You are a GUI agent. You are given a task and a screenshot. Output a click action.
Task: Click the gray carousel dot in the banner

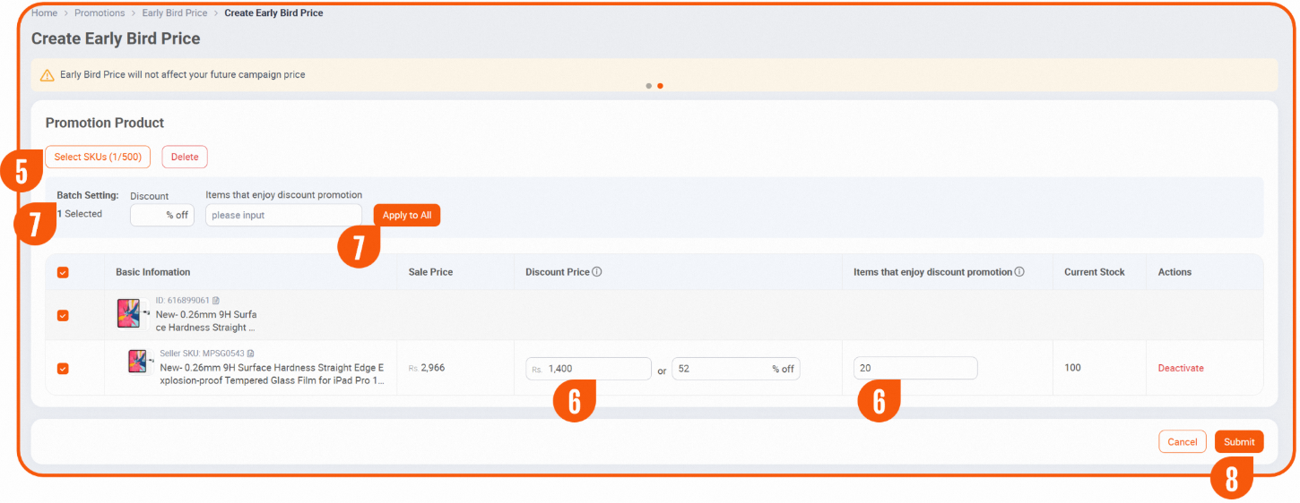649,86
